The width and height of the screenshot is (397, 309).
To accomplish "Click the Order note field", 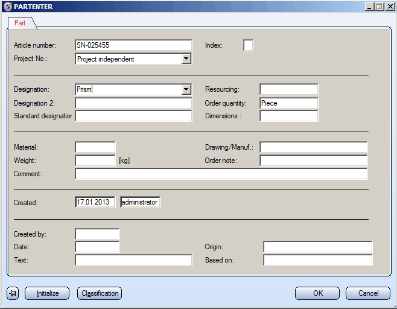I will [314, 161].
